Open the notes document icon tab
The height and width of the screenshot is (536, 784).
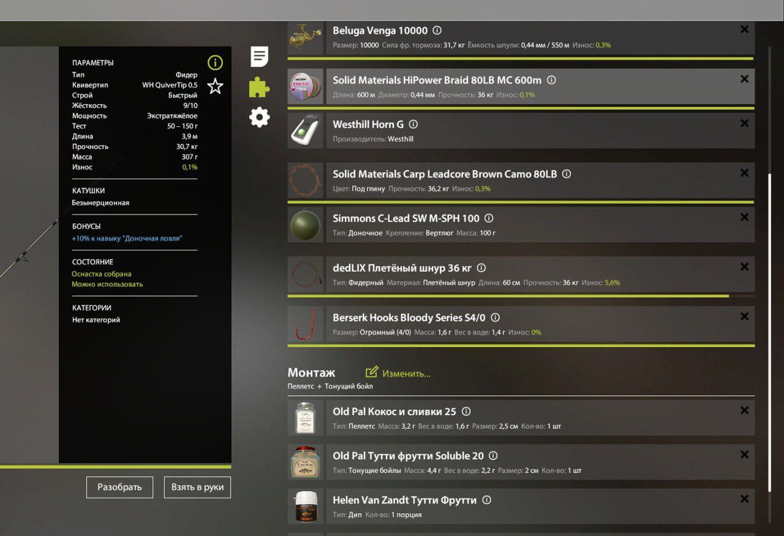(259, 57)
